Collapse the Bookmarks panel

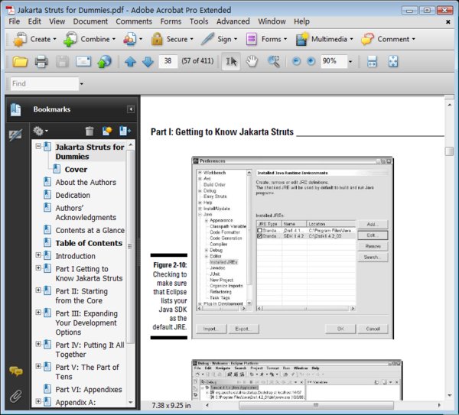(x=131, y=109)
